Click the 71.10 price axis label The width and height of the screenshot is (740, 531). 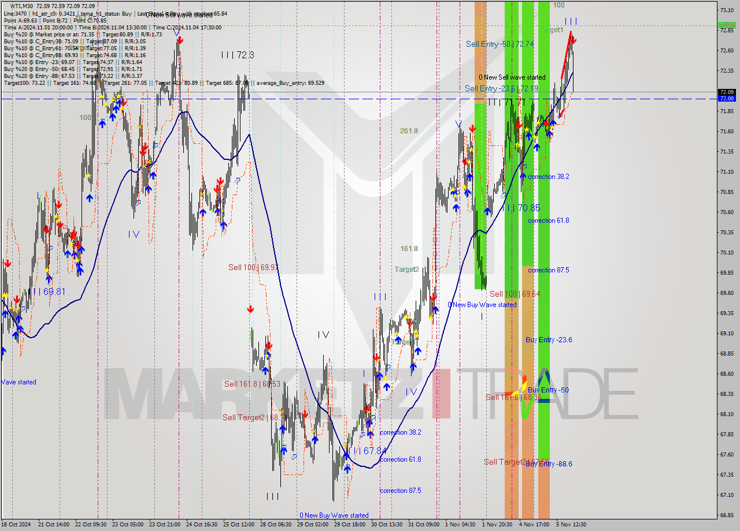(727, 172)
